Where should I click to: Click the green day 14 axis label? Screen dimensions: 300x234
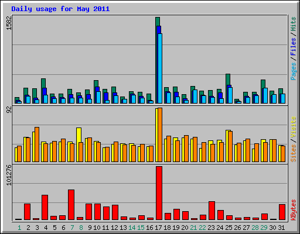132,228
